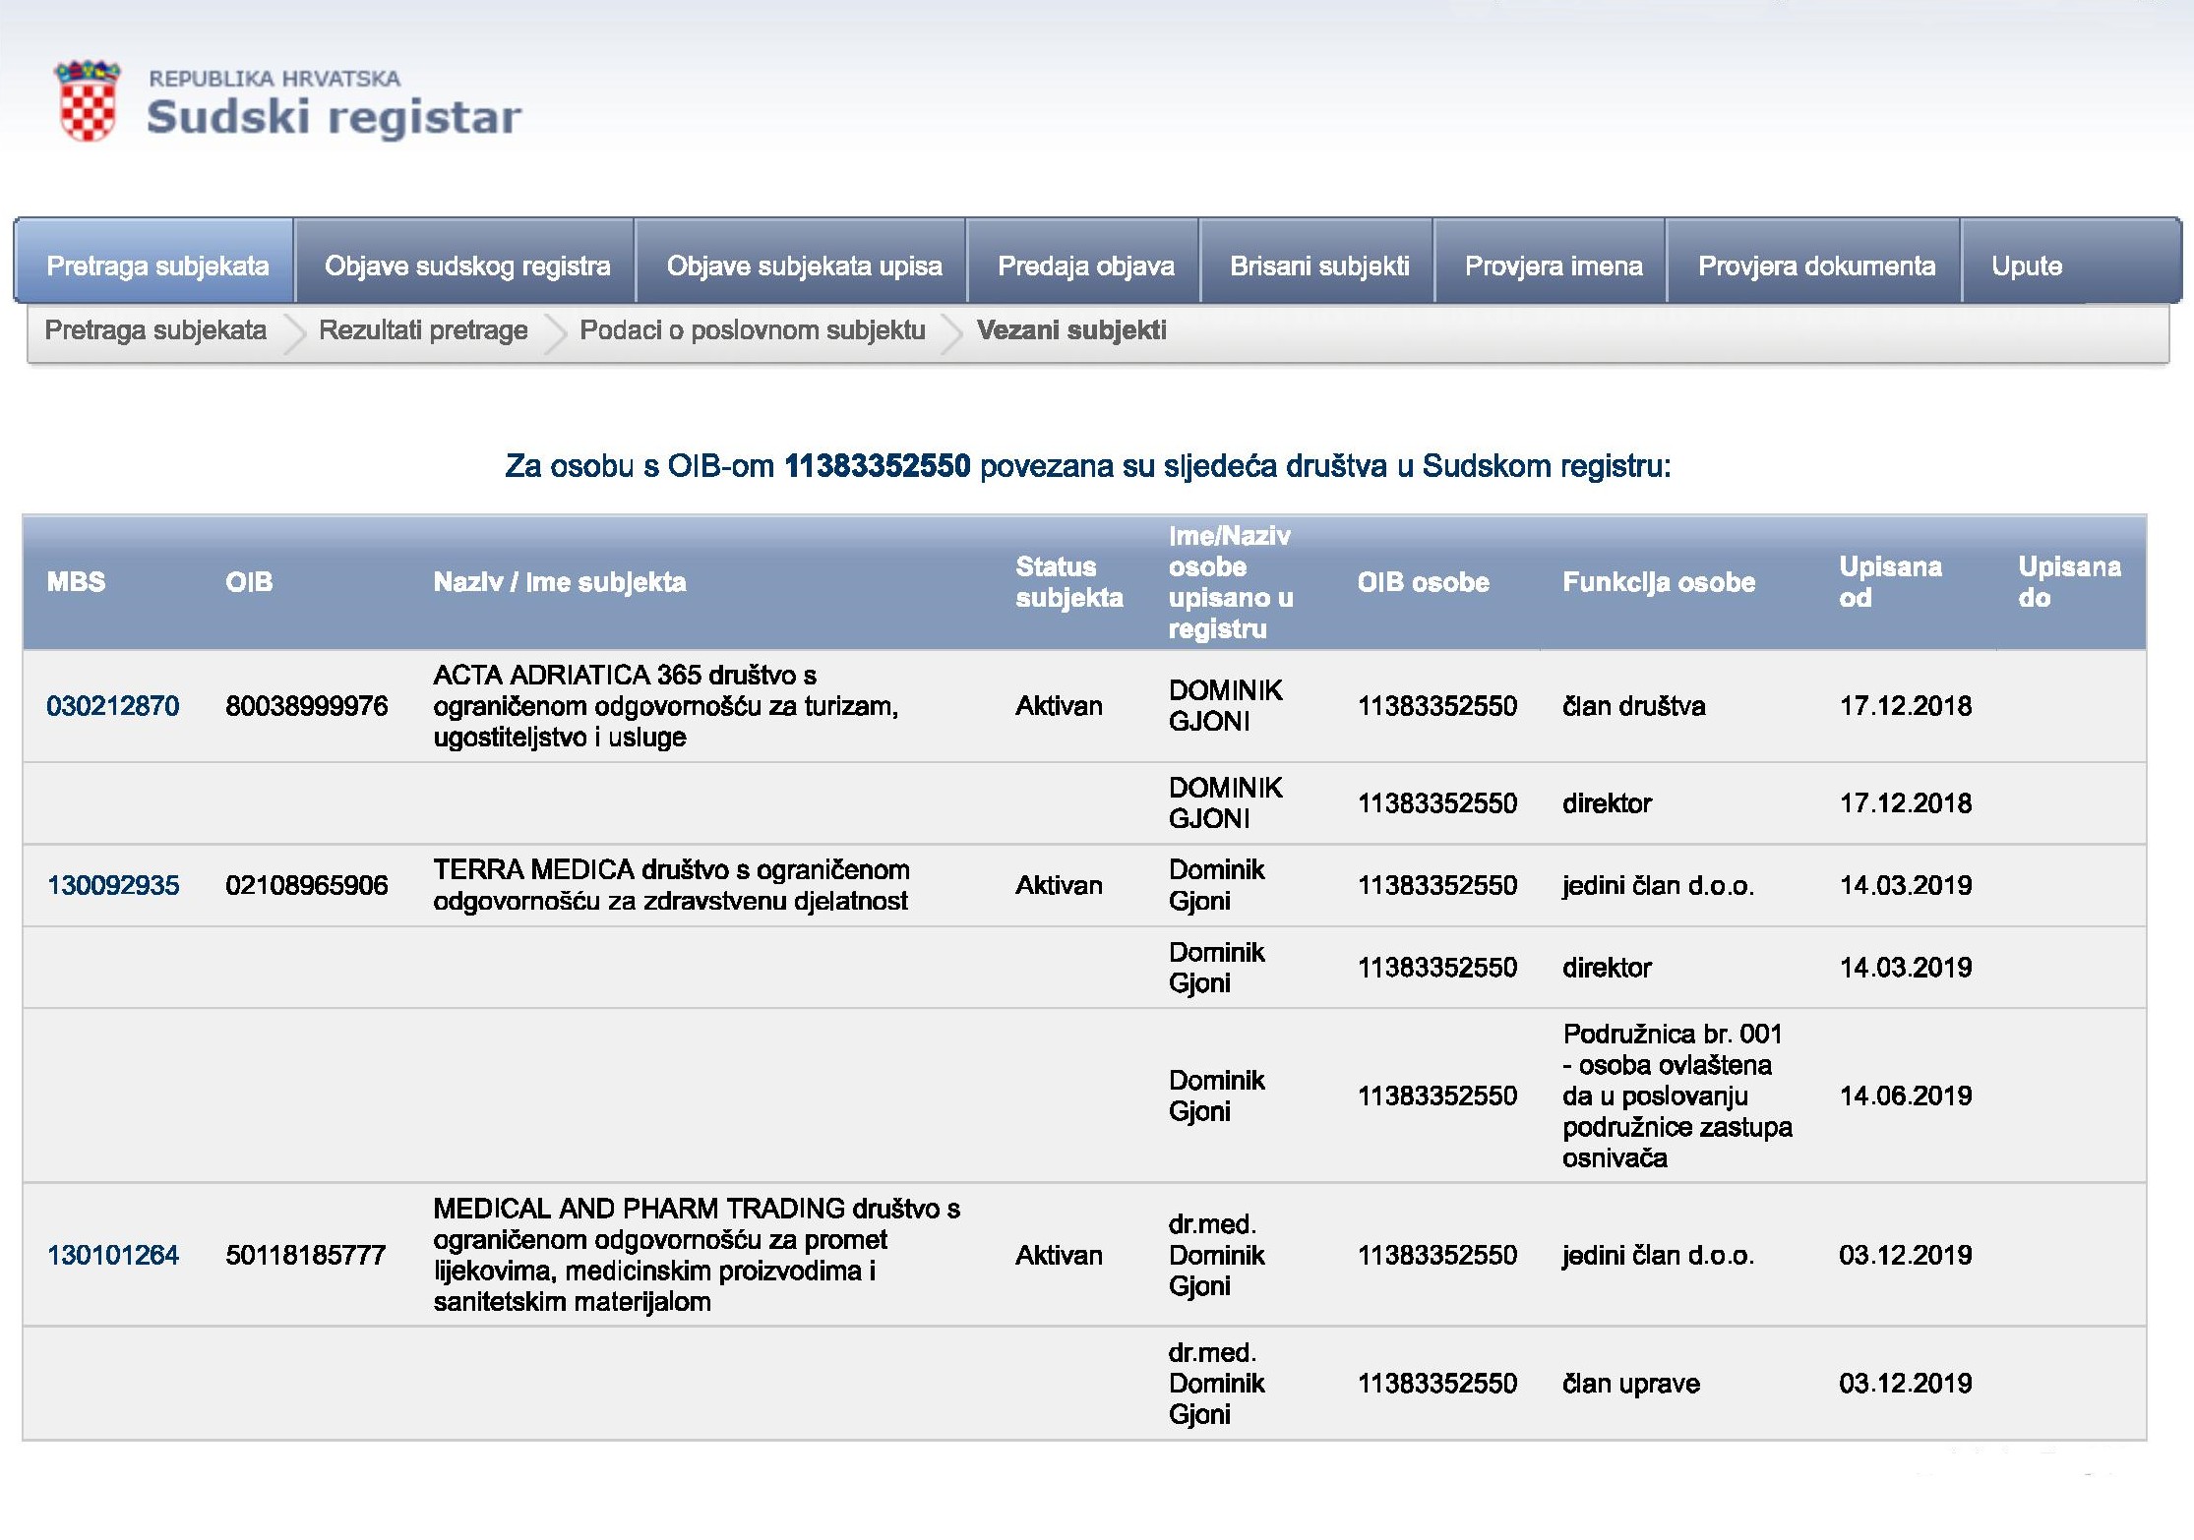The height and width of the screenshot is (1540, 2194).
Task: Click the MBS column header
Action: (76, 582)
